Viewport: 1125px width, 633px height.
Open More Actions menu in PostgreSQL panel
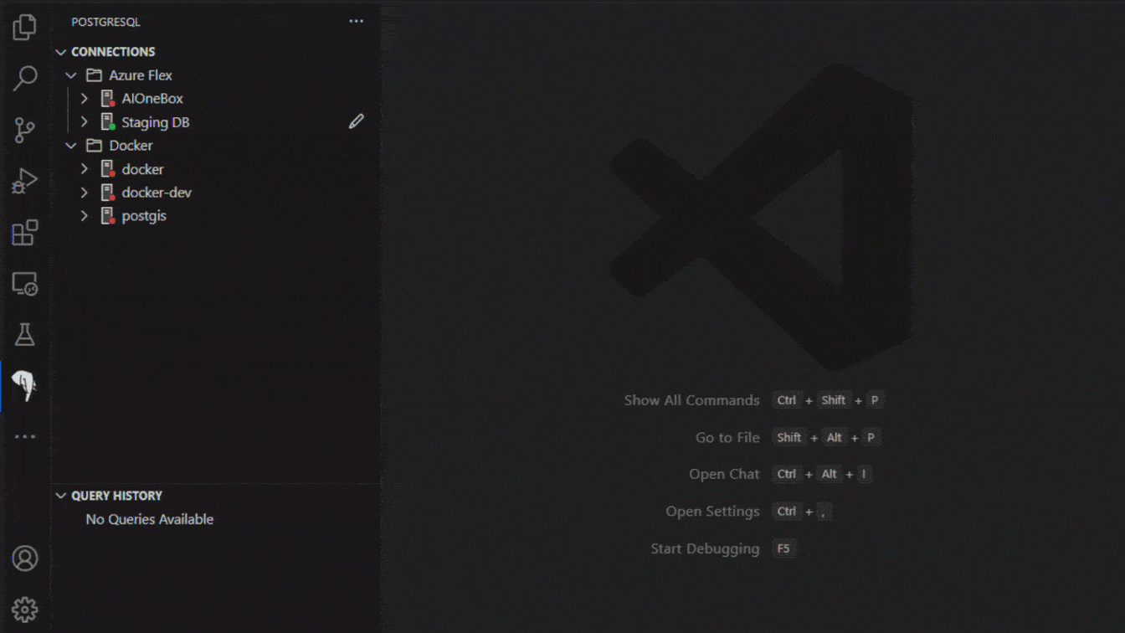click(356, 21)
